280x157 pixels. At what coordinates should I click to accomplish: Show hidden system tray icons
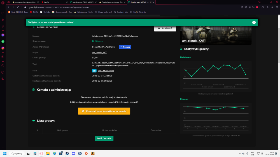(x=239, y=154)
